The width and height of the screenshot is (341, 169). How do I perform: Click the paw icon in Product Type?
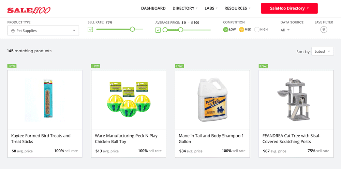[x=13, y=31]
